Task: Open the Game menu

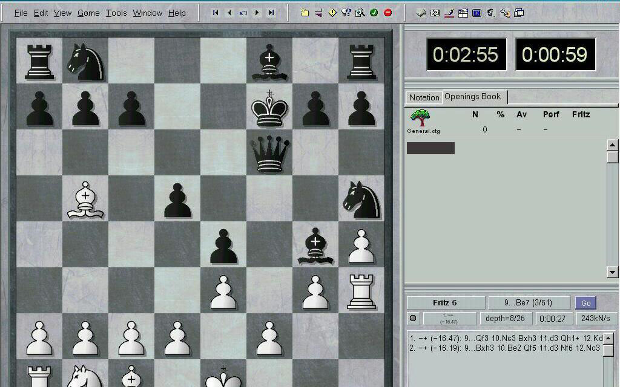Action: [88, 13]
